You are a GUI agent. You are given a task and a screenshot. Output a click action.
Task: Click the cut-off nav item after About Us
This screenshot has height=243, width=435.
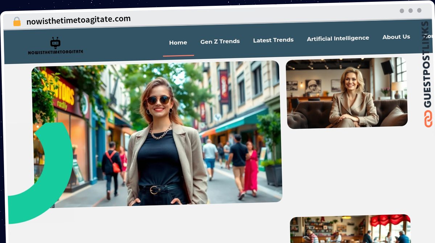[428, 36]
